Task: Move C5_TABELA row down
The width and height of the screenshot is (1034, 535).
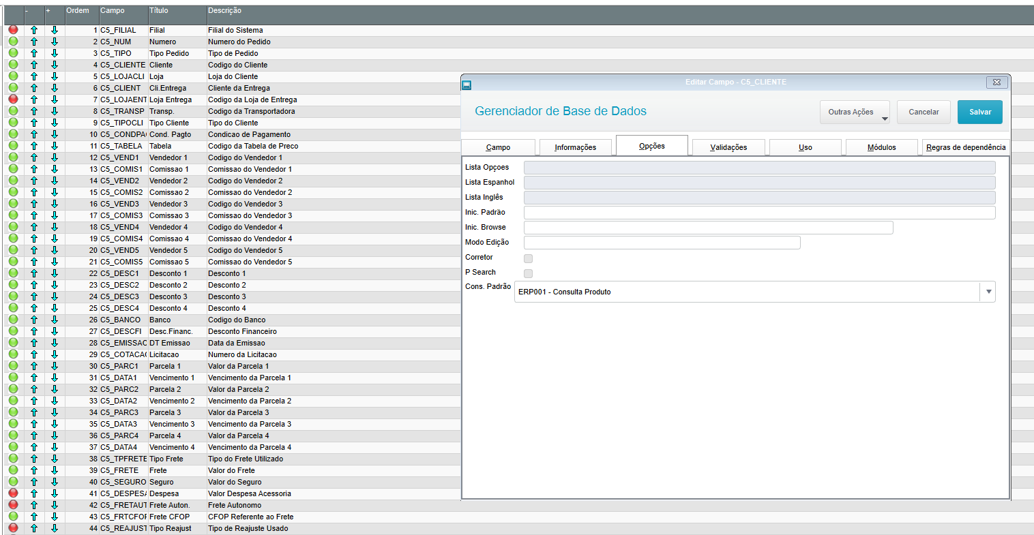Action: pyautogui.click(x=55, y=146)
